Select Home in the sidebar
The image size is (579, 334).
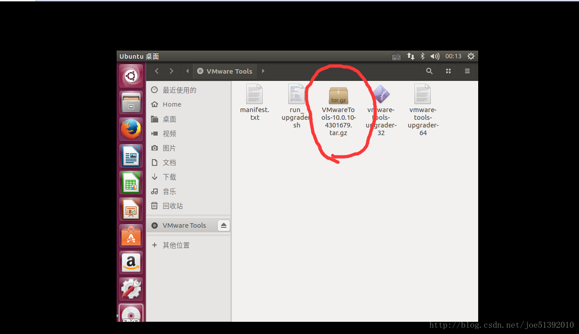[188, 104]
